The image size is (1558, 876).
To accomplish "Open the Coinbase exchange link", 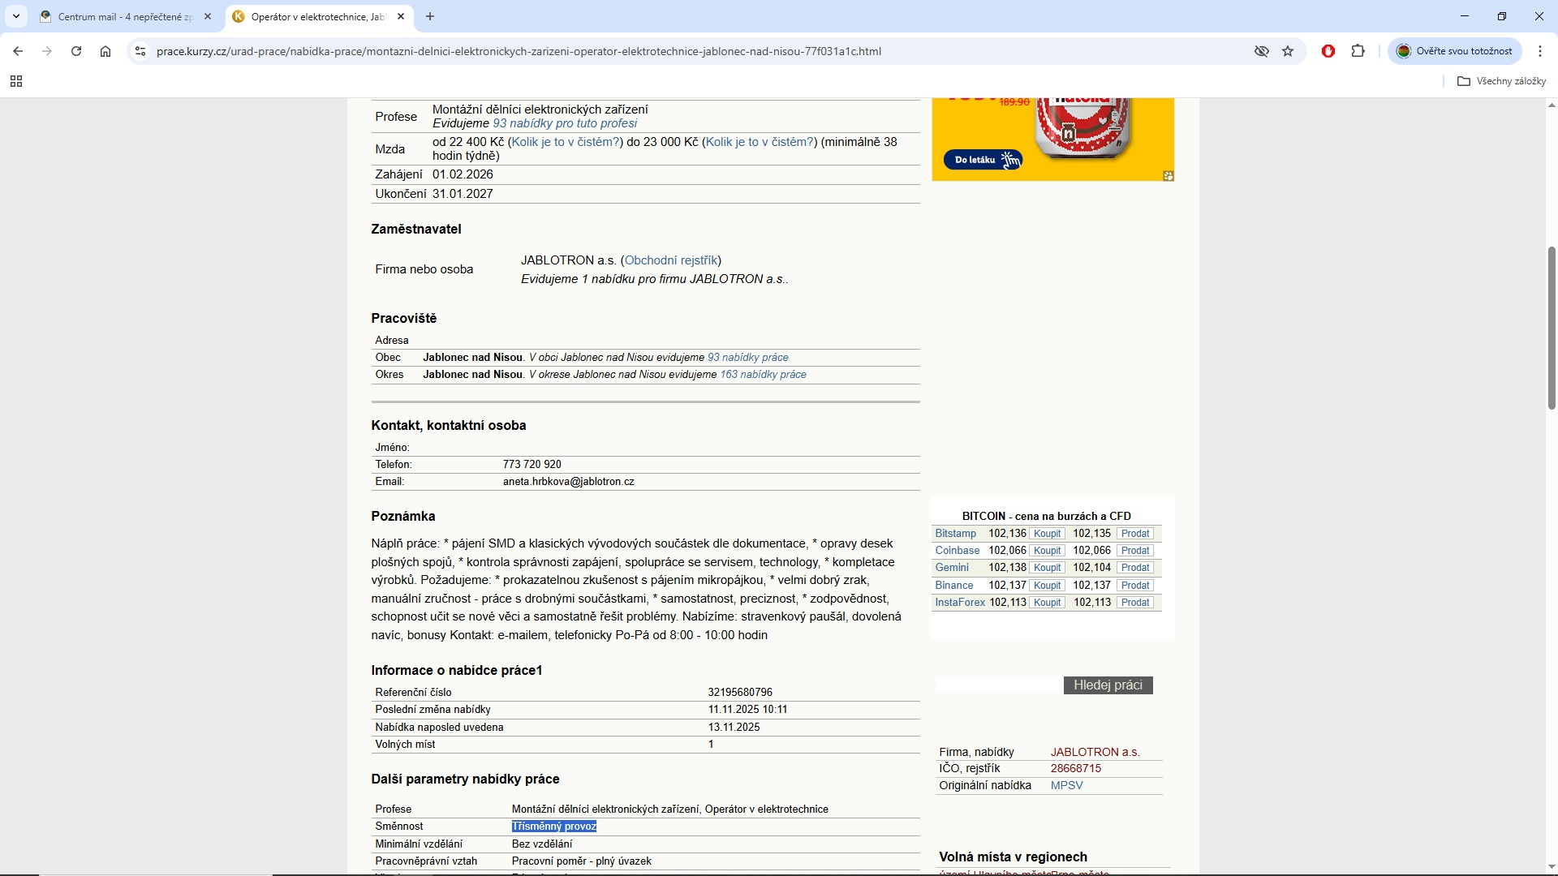I will point(958,551).
